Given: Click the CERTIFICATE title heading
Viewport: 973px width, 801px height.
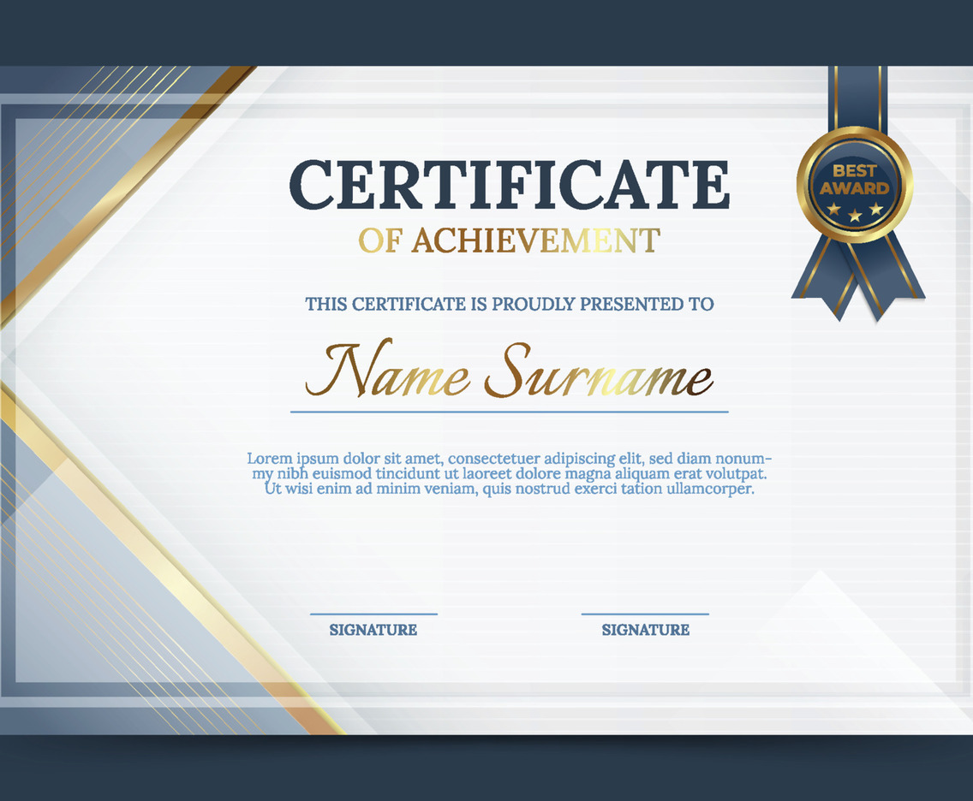Looking at the screenshot, I should [509, 185].
